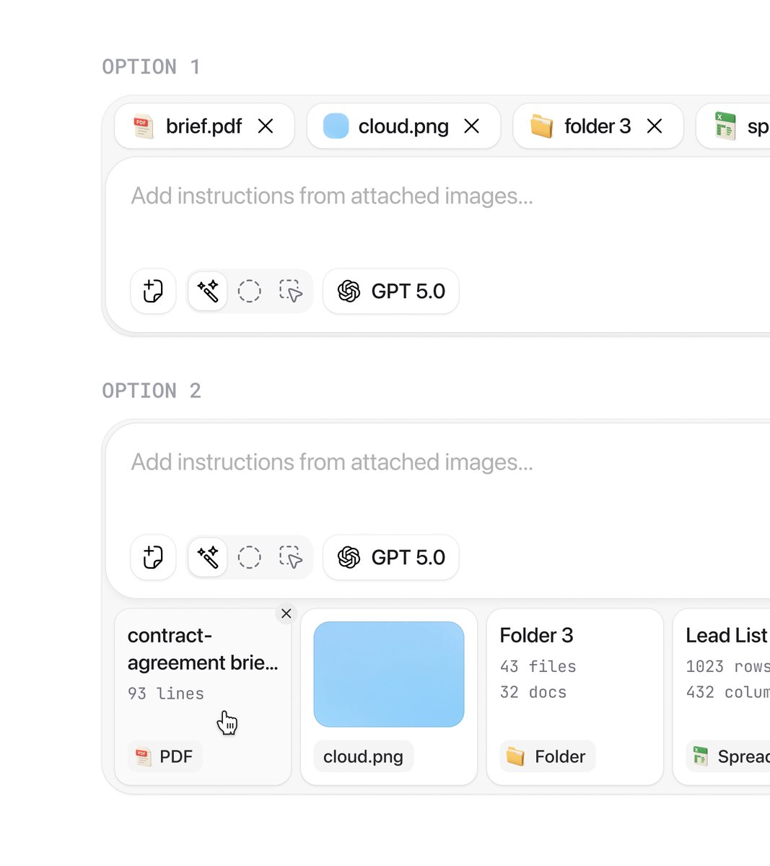Screen dimensions: 770x866
Task: Select dashed selection cursor tool in Option 2
Action: [x=291, y=558]
